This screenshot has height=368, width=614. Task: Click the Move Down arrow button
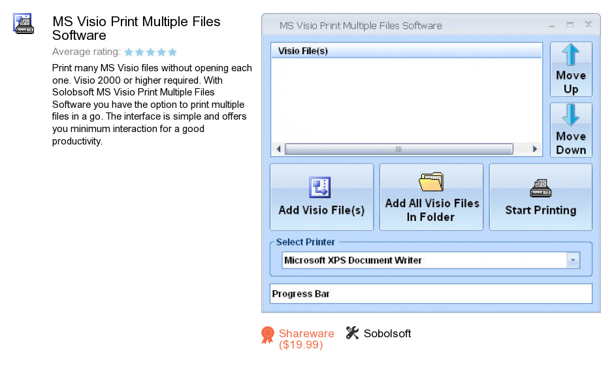571,130
